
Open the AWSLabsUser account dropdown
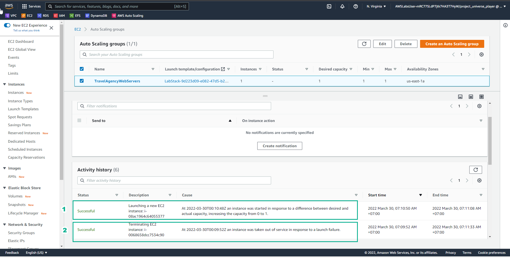(x=450, y=6)
